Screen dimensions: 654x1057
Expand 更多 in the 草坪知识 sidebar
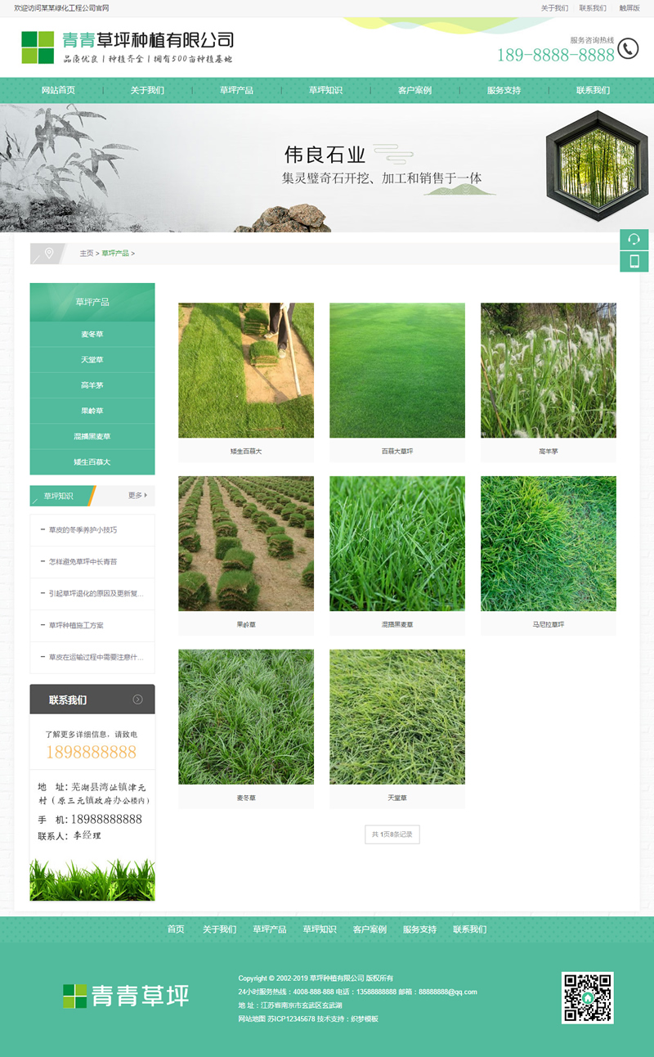[x=137, y=496]
